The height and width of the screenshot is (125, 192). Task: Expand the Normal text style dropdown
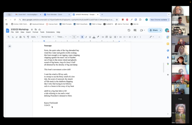[x=47, y=37]
